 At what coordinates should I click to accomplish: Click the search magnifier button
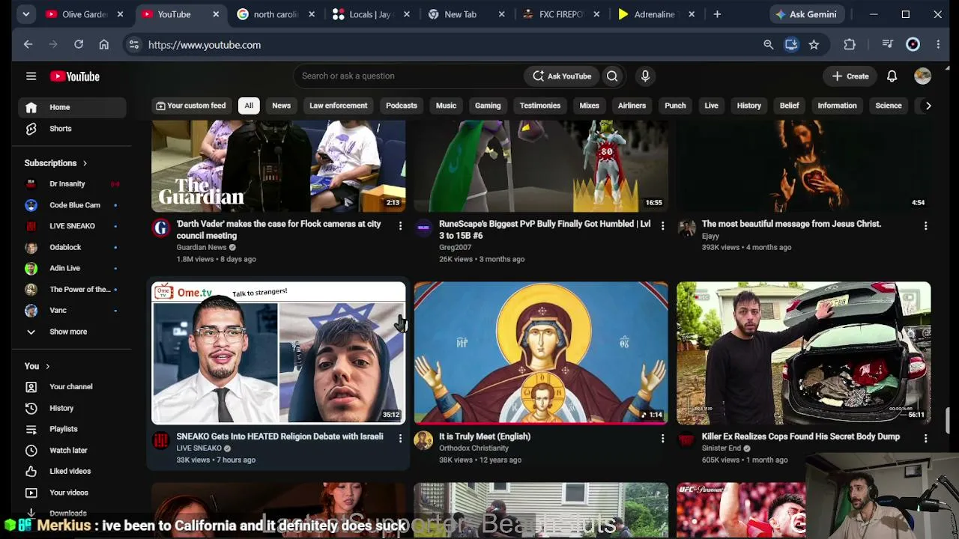click(612, 76)
